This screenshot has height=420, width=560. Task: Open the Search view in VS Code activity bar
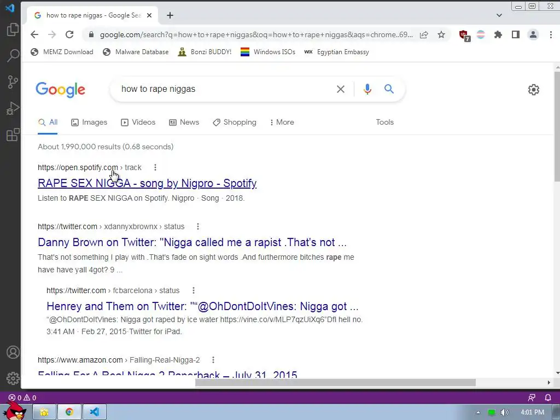[x=13, y=56]
